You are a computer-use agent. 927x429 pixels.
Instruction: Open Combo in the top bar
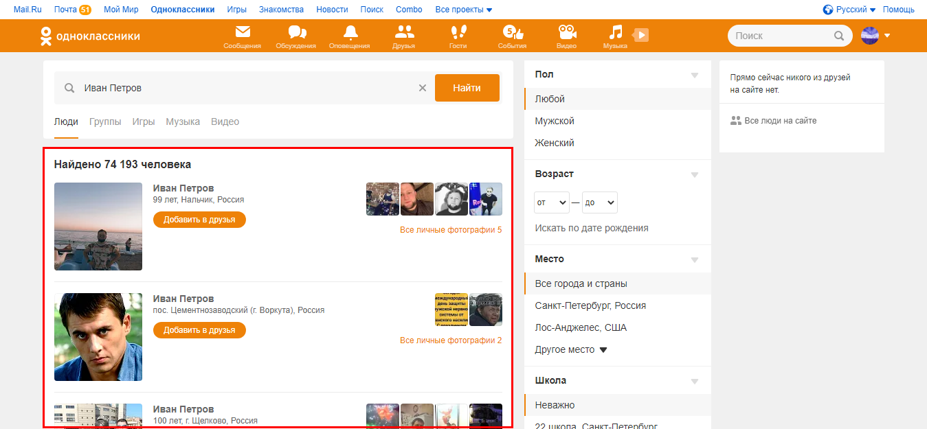click(410, 10)
